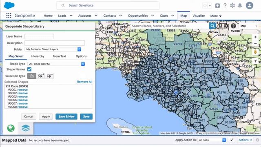Open the user profile avatar

249,5
